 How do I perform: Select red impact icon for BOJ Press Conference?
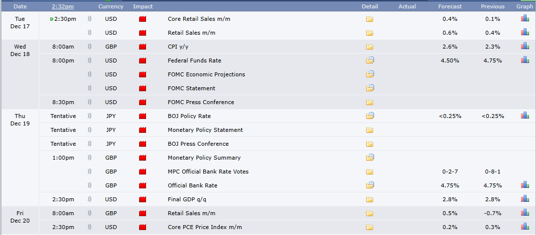click(143, 144)
